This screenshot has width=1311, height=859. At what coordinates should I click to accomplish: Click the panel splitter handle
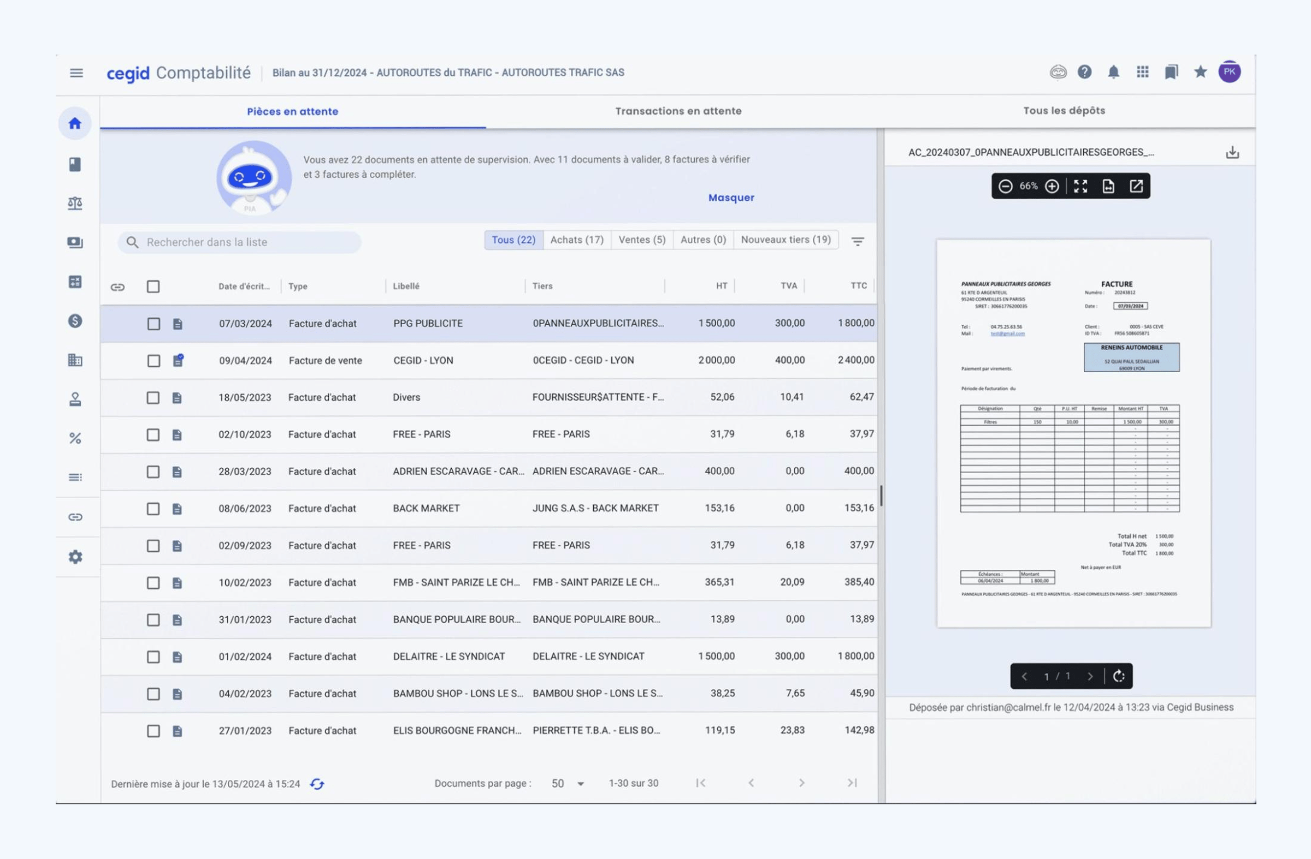[881, 495]
